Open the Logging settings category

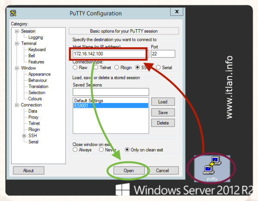pyautogui.click(x=35, y=37)
